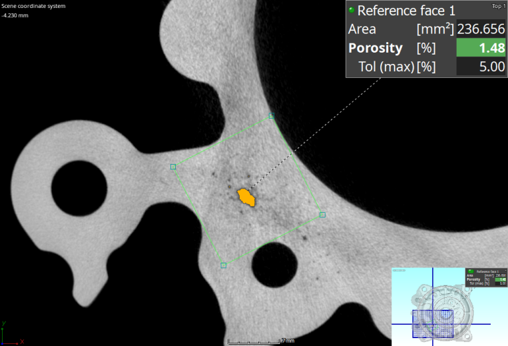Click the blue gridded region in overview thumbnail
The height and width of the screenshot is (346, 508).
pyautogui.click(x=433, y=323)
